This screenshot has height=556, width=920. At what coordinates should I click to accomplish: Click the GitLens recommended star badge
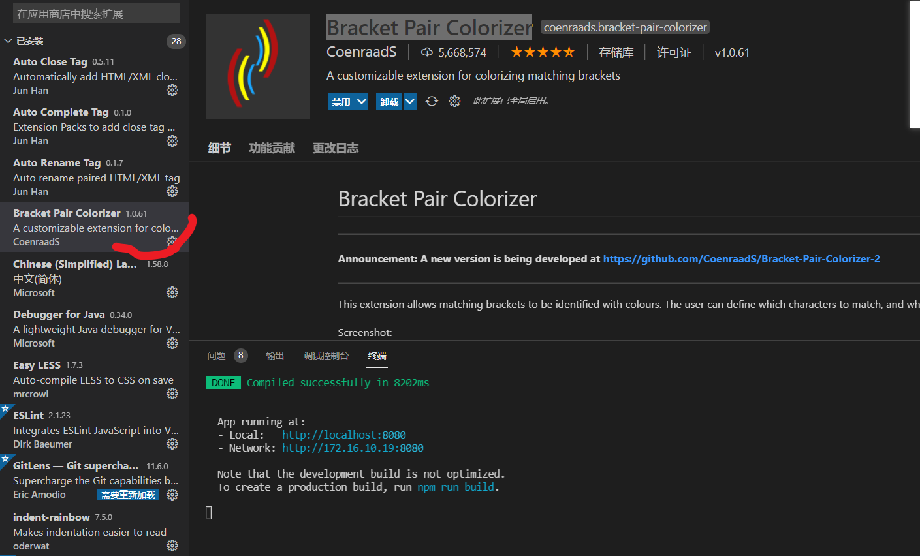5,459
